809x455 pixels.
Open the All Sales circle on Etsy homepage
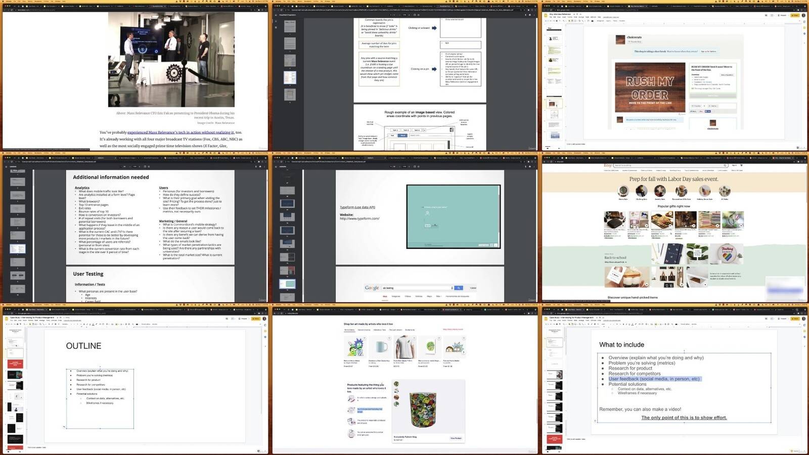tap(725, 191)
